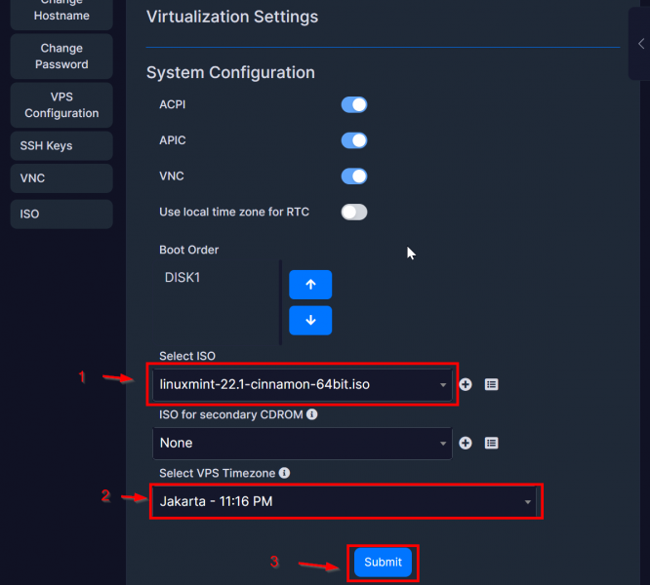Viewport: 650px width, 585px height.
Task: Select DISK1 in the Boot Order list
Action: pyautogui.click(x=183, y=278)
